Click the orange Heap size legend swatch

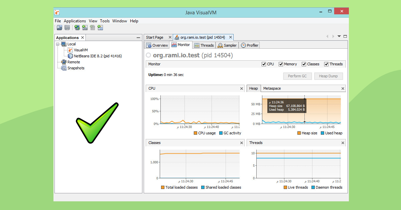pos(299,133)
